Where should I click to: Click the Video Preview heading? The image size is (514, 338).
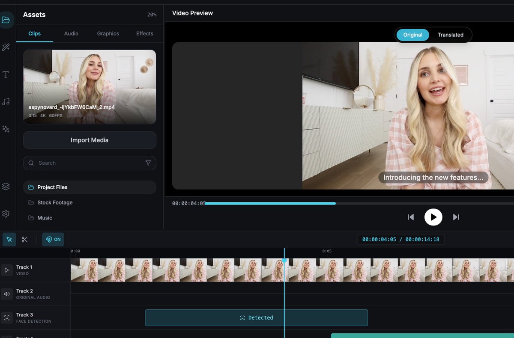pyautogui.click(x=192, y=13)
